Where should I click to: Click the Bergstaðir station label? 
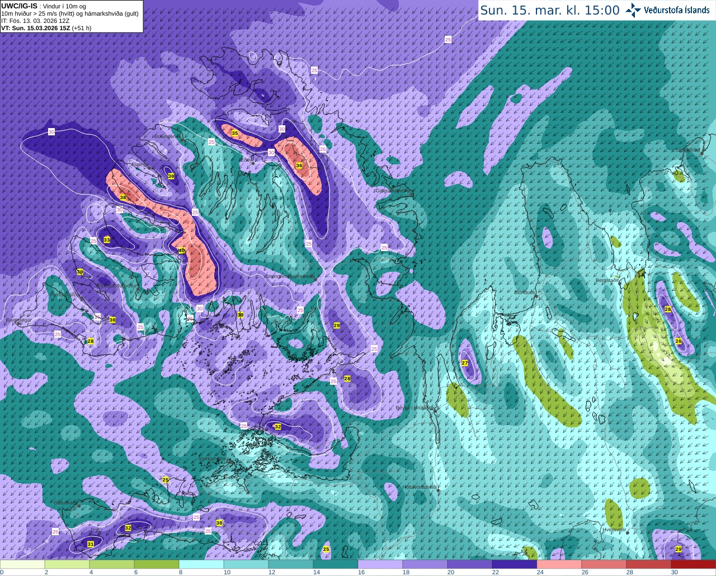[607, 280]
